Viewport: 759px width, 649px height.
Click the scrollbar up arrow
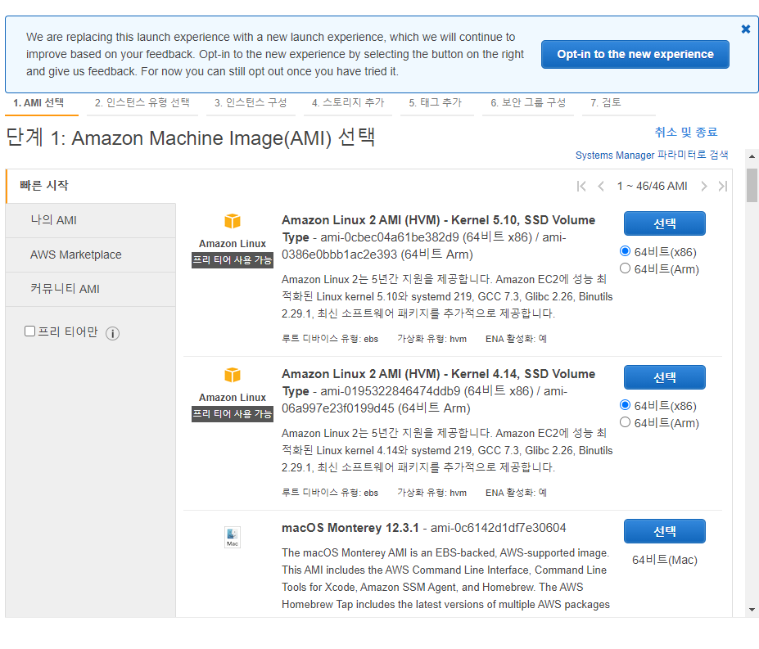[752, 156]
